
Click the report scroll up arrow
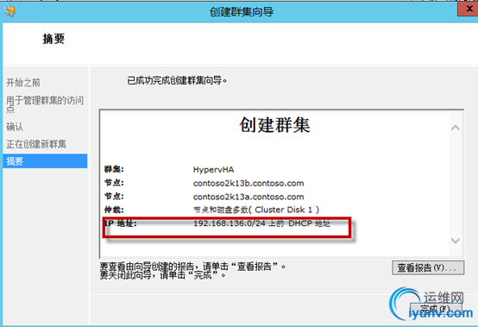coord(456,128)
